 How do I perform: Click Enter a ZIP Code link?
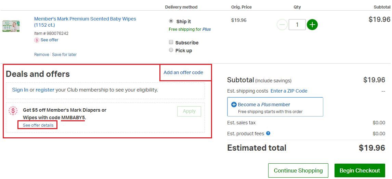(x=289, y=91)
